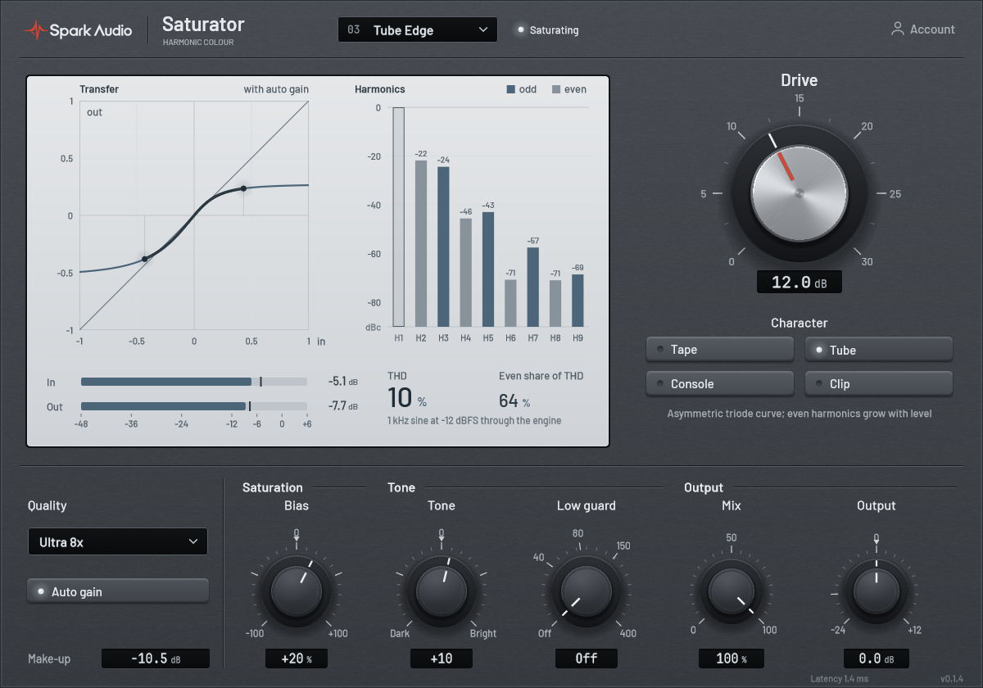Viewport: 983px width, 688px height.
Task: Click the 1 kHz sine test description
Action: (474, 420)
